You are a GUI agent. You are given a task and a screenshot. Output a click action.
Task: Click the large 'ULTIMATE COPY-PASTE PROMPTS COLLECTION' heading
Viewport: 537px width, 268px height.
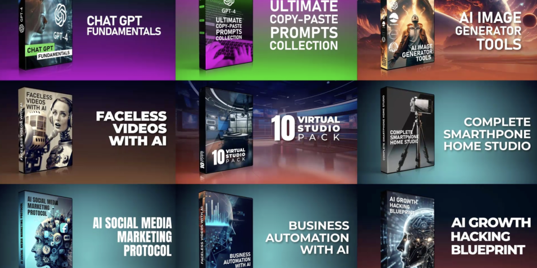coord(304,25)
